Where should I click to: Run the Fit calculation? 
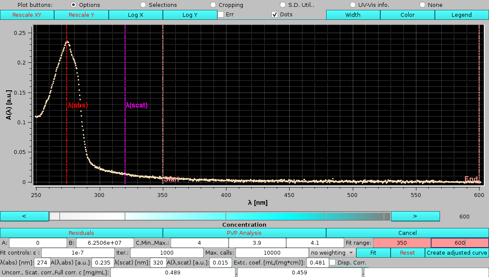(x=373, y=252)
